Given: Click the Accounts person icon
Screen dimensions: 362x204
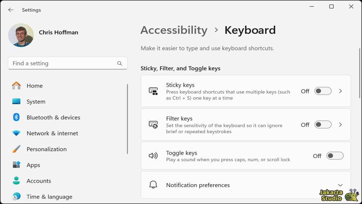Looking at the screenshot, I should tap(16, 181).
